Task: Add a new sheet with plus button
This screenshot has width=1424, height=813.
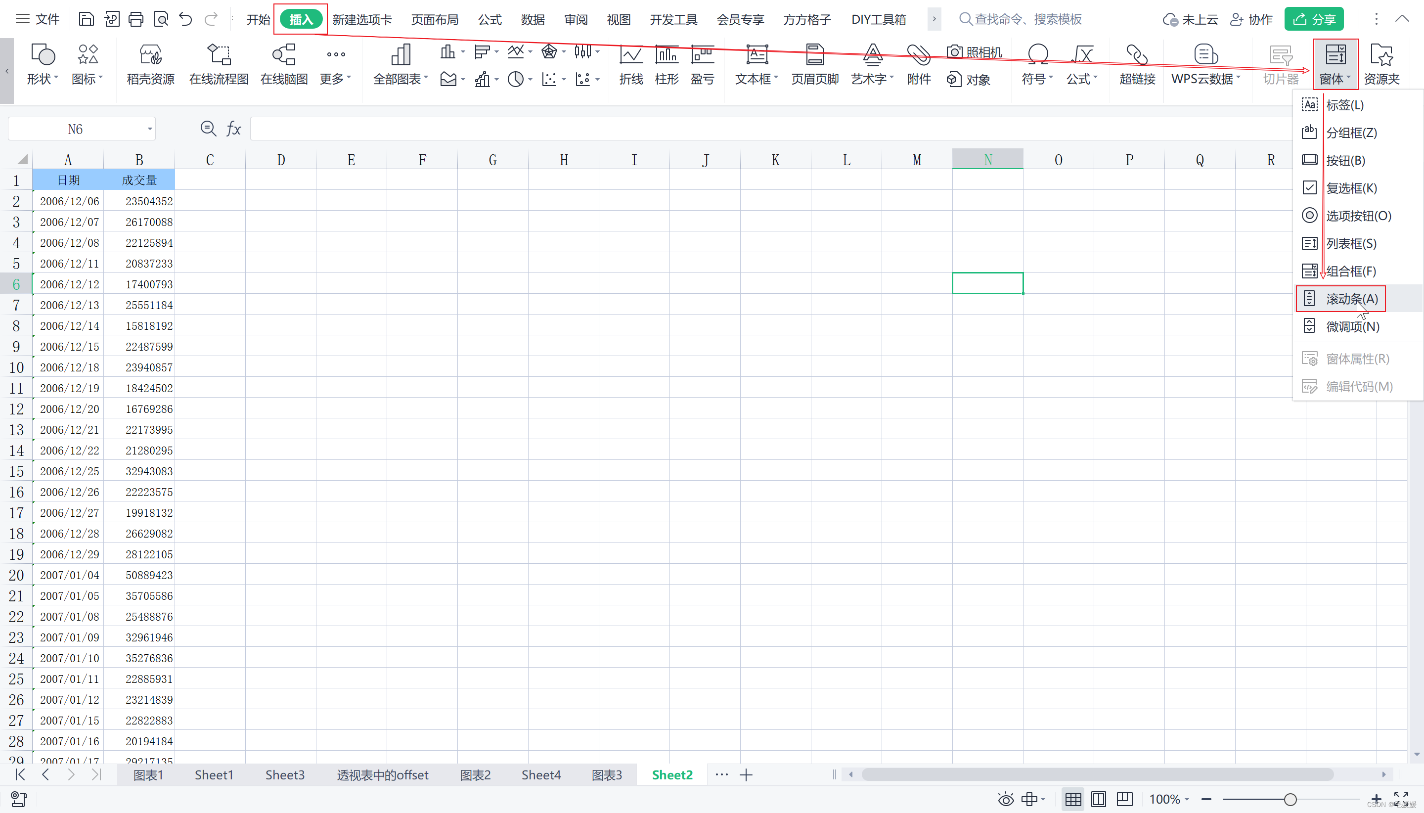Action: click(x=746, y=775)
